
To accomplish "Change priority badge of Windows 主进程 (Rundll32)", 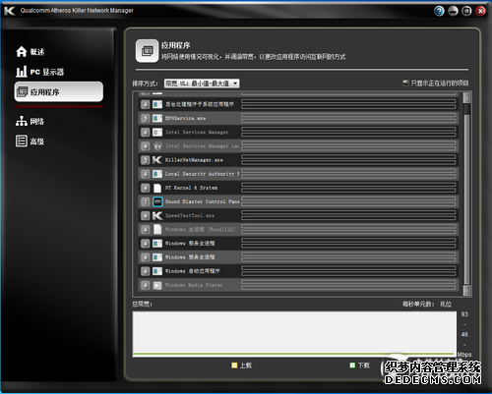I will (145, 229).
